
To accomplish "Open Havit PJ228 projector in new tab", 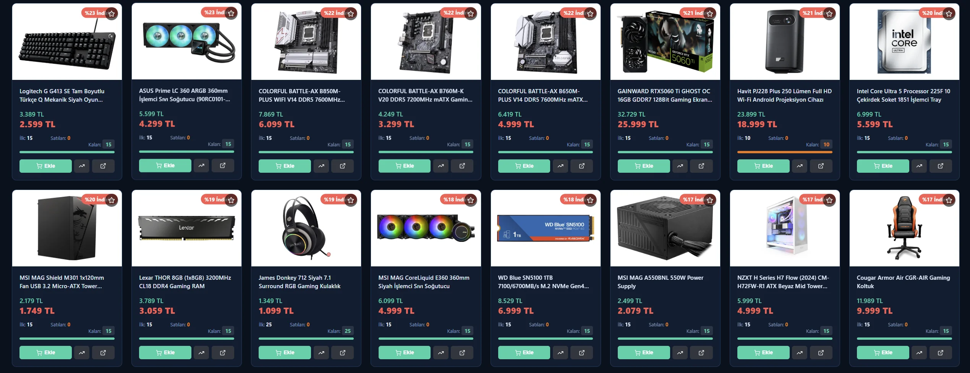I will [x=821, y=166].
